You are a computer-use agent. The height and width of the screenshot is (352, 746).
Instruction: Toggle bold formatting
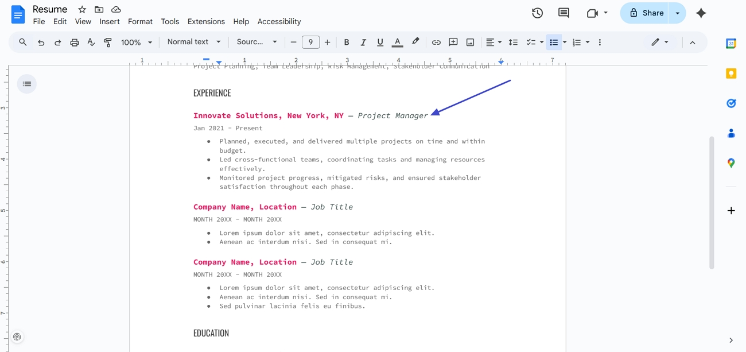(x=347, y=42)
